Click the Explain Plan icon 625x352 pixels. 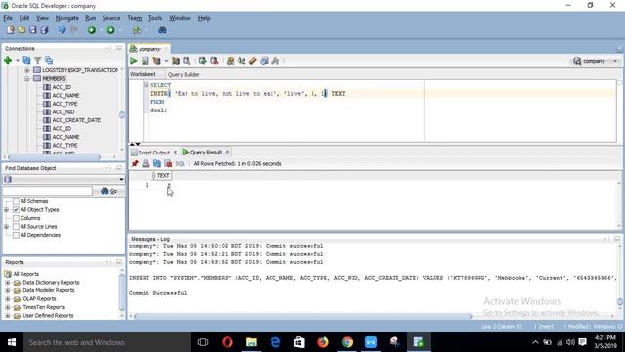pos(156,61)
